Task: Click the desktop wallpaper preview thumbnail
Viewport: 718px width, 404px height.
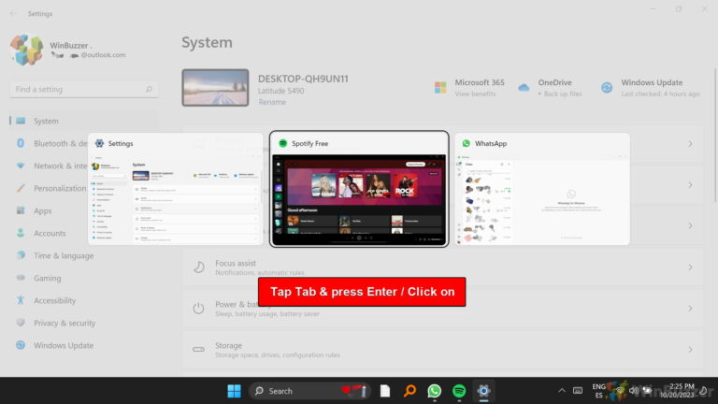Action: coord(215,88)
